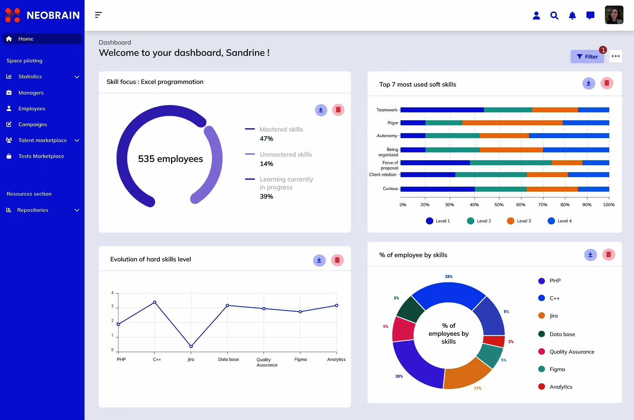Screen dimensions: 634x420
Task: Open notifications bell icon
Action: [x=573, y=15]
